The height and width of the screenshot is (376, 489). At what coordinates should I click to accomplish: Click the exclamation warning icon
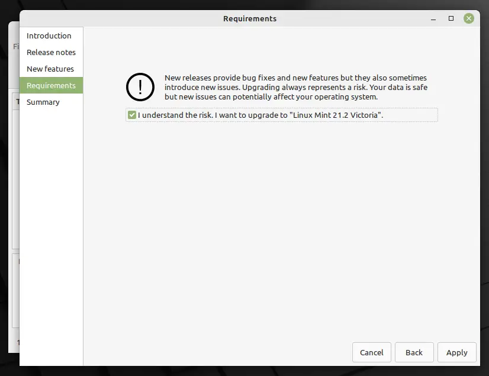click(x=140, y=87)
